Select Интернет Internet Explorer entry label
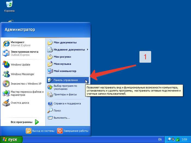 coord(20,44)
